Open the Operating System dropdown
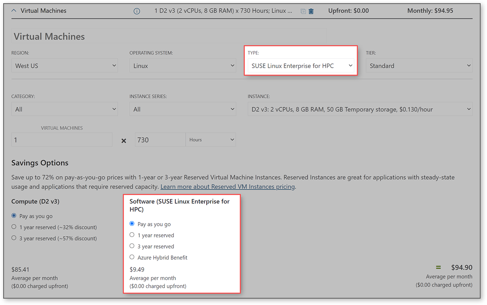487x305 pixels. (183, 66)
